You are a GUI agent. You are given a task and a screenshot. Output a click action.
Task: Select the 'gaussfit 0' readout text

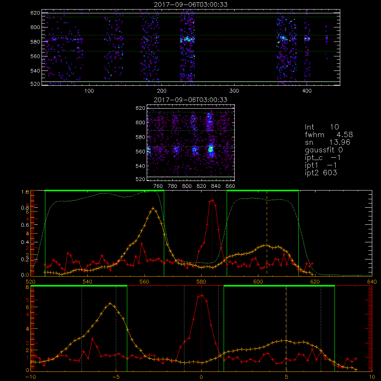(324, 150)
